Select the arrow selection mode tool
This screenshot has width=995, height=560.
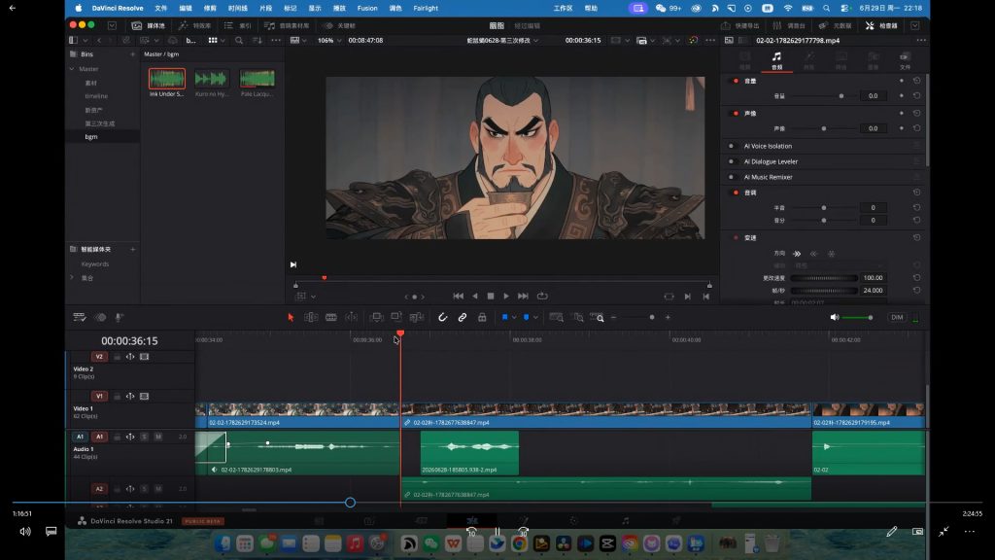(291, 318)
